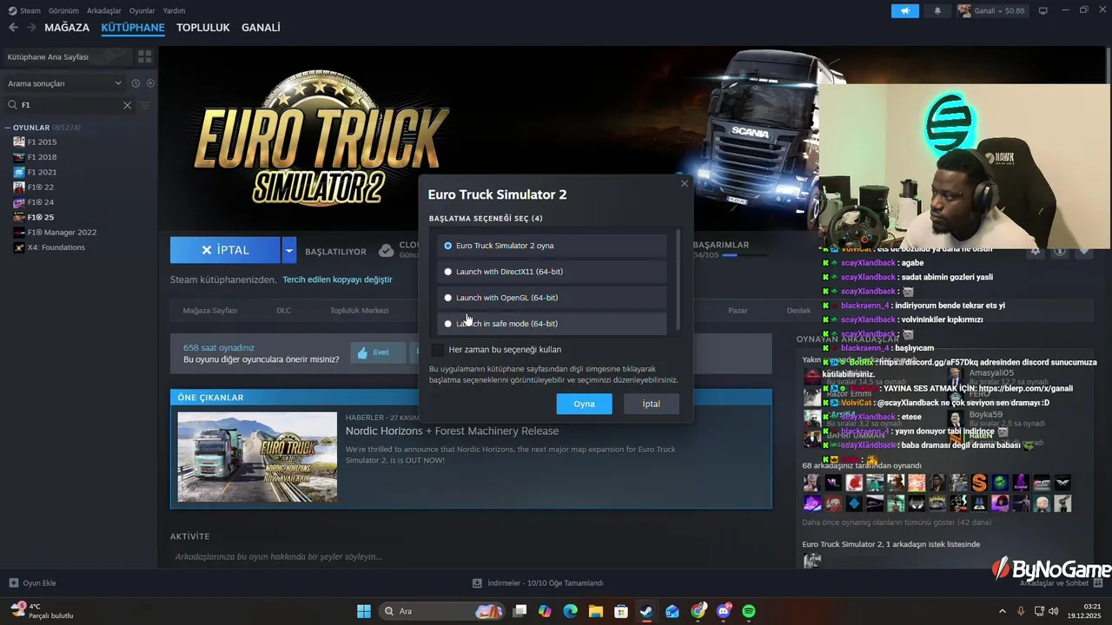Click the launch options list scrollbar
Viewport: 1112px width, 625px height.
[678, 280]
